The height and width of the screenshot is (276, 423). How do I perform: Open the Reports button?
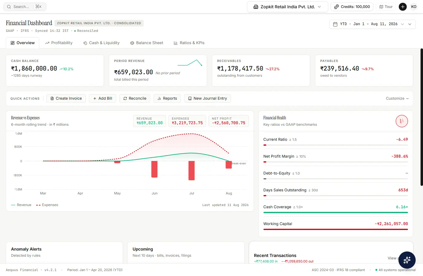pyautogui.click(x=167, y=98)
